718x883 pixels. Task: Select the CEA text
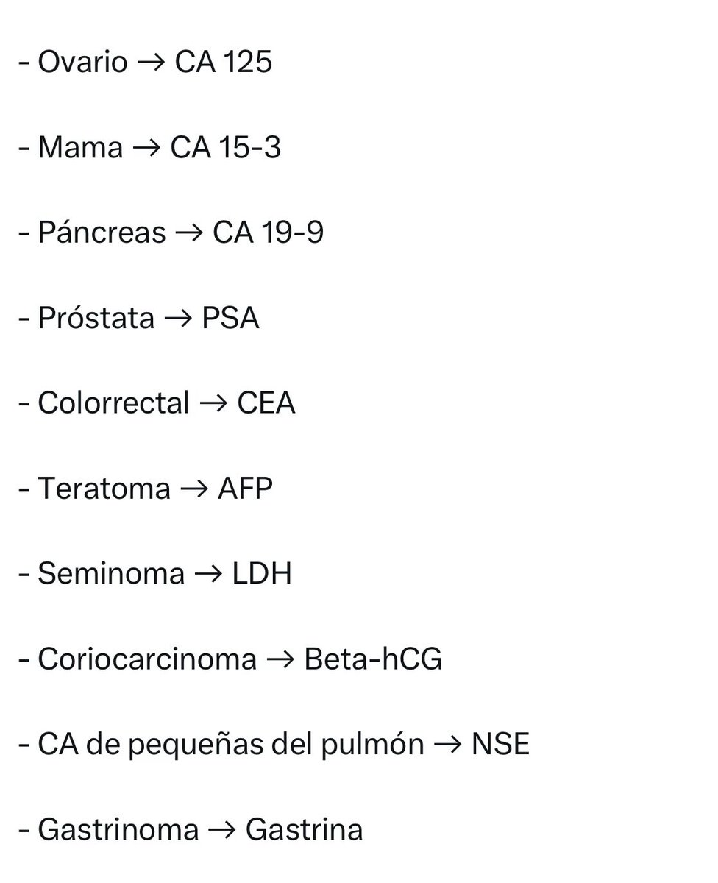pyautogui.click(x=266, y=403)
